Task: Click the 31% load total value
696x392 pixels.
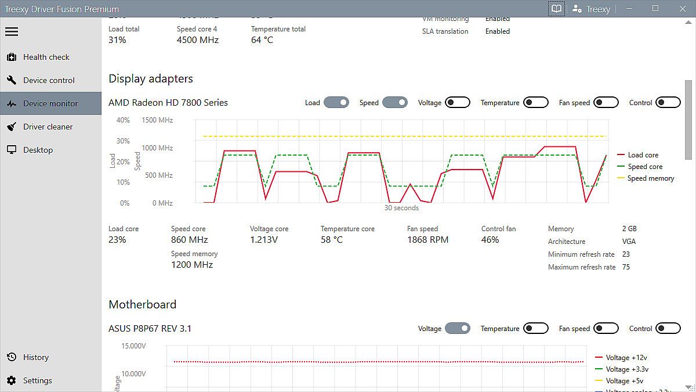Action: 117,40
